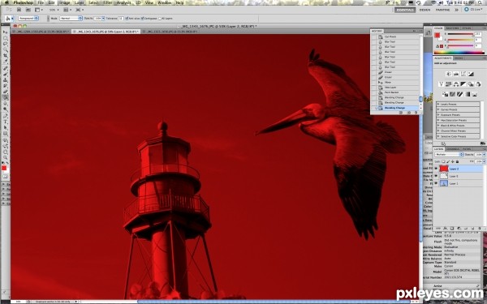Image resolution: width=487 pixels, height=304 pixels.
Task: Add an Exposure adjustment
Action: click(471, 74)
